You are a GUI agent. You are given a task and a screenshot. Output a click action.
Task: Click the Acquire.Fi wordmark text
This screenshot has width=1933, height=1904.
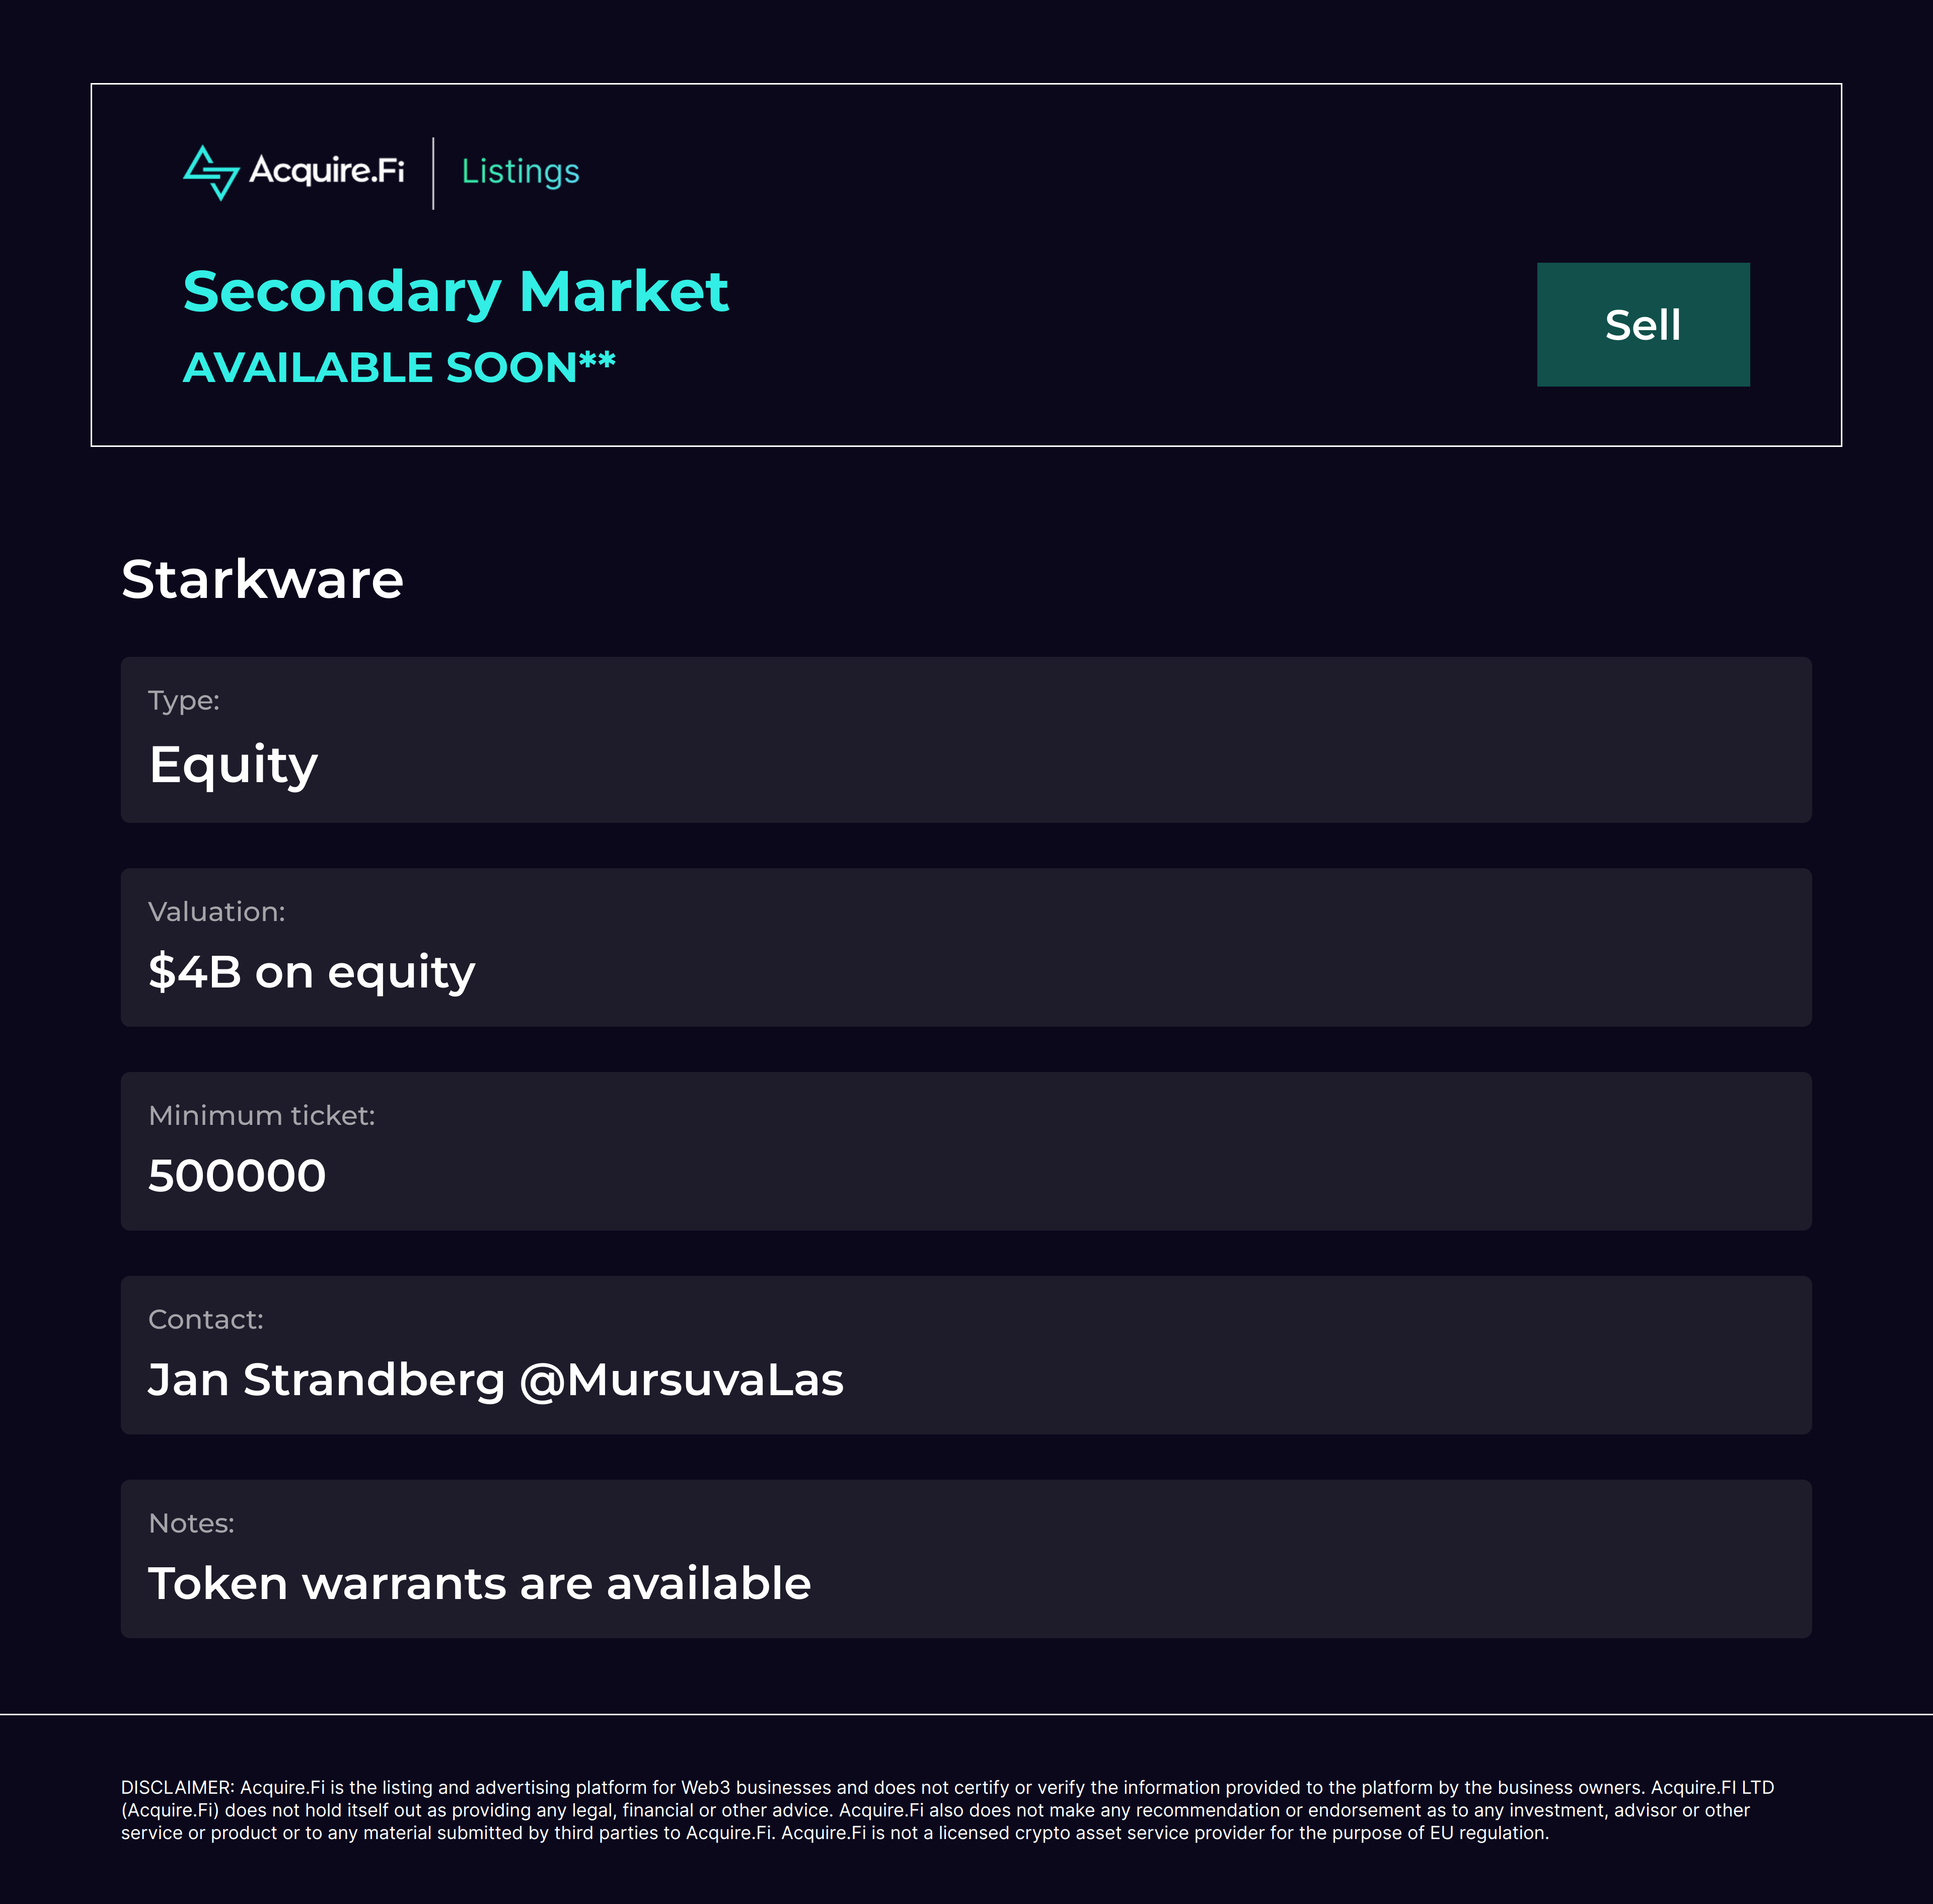(327, 170)
